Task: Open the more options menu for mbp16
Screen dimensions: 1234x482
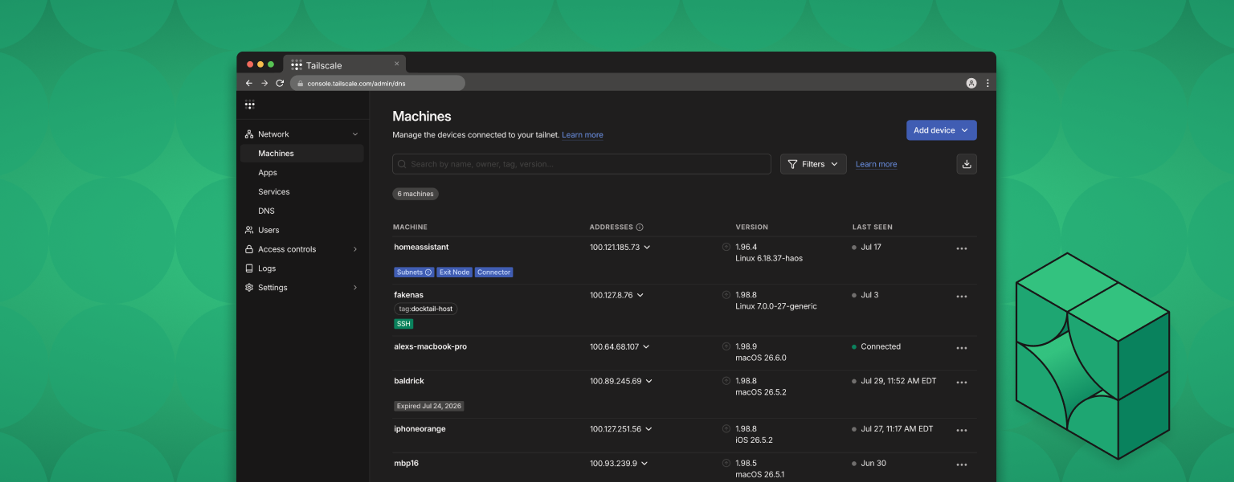Action: click(x=961, y=465)
